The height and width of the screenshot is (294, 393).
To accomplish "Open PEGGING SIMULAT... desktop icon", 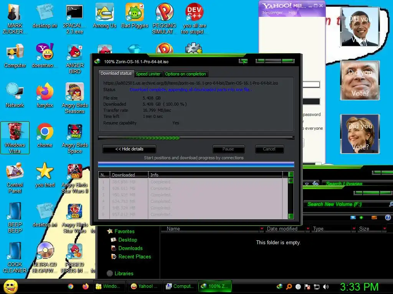I will [164, 19].
